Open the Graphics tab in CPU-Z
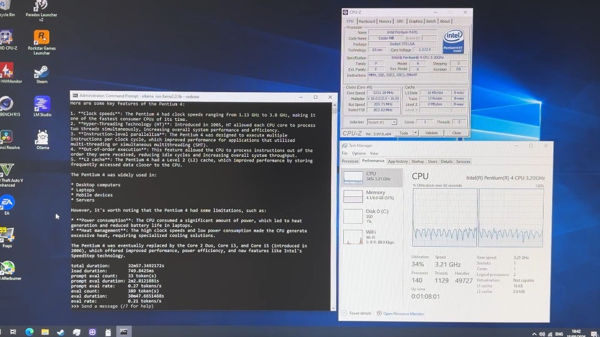Screen dimensions: 600x337 pos(416,22)
